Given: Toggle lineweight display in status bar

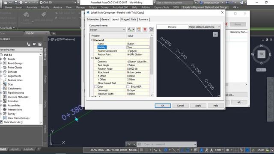Looking at the screenshot, I should pos(196,150).
